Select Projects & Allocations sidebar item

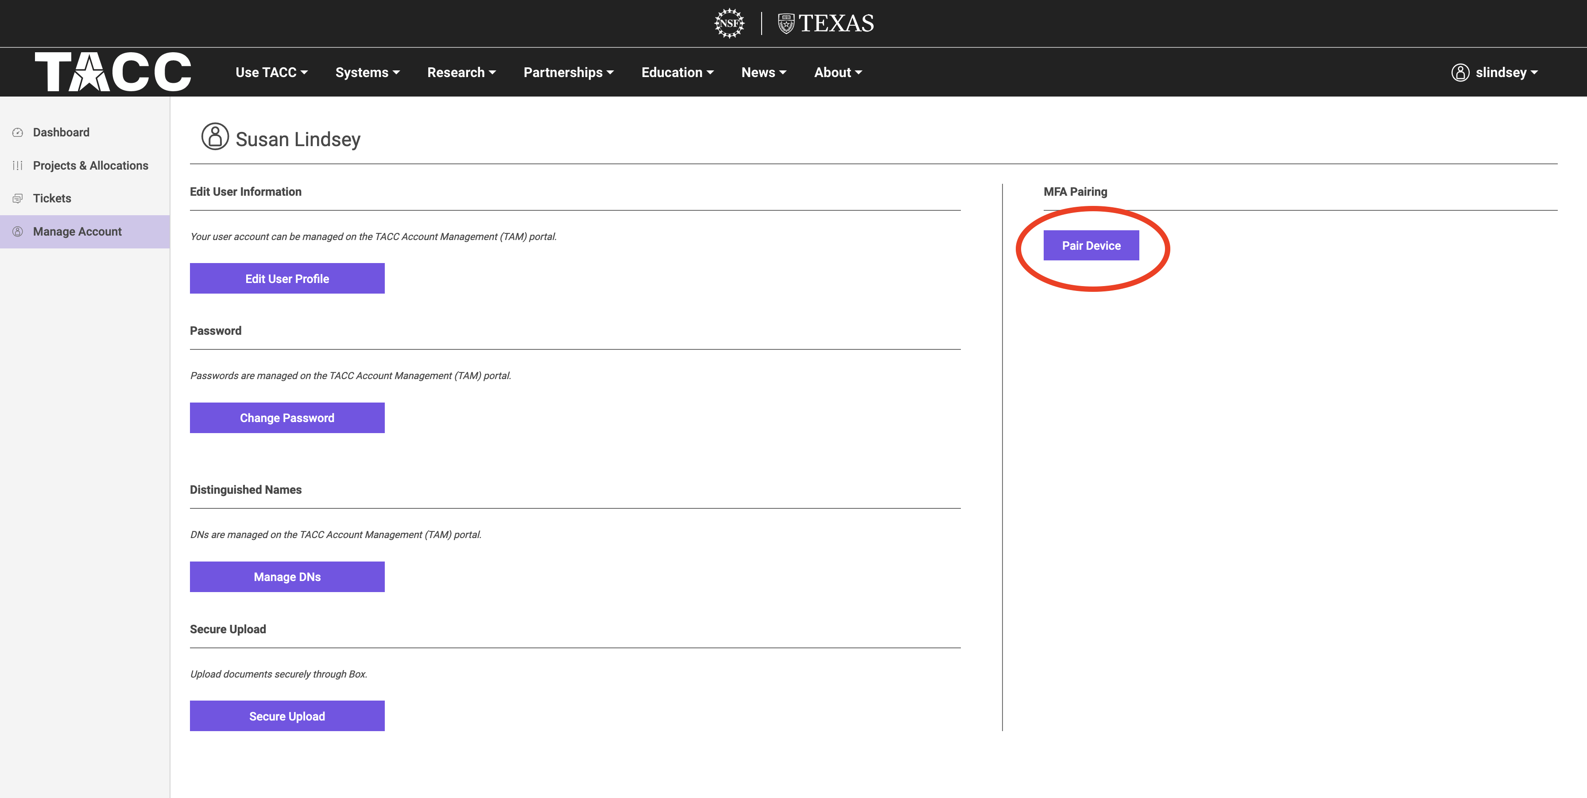[91, 166]
